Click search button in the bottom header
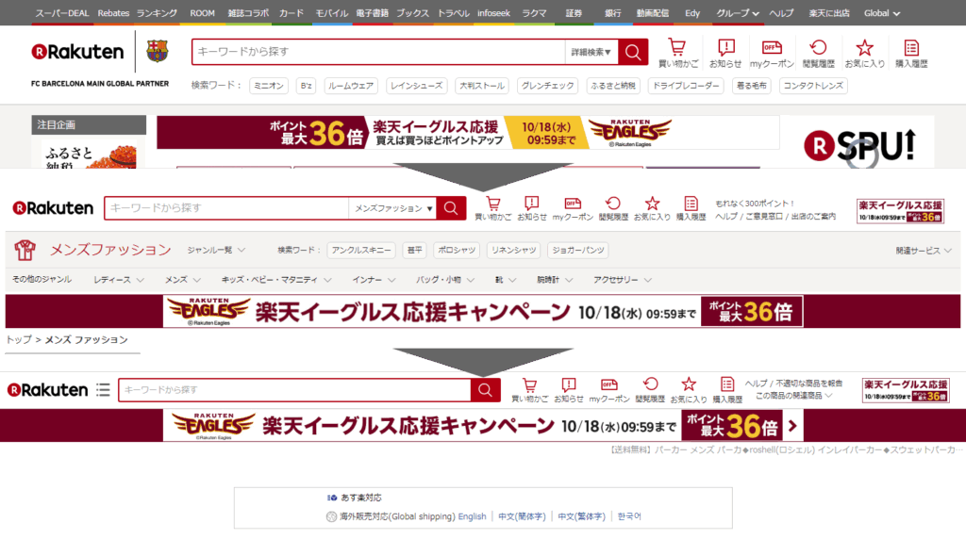The width and height of the screenshot is (966, 539). [485, 390]
